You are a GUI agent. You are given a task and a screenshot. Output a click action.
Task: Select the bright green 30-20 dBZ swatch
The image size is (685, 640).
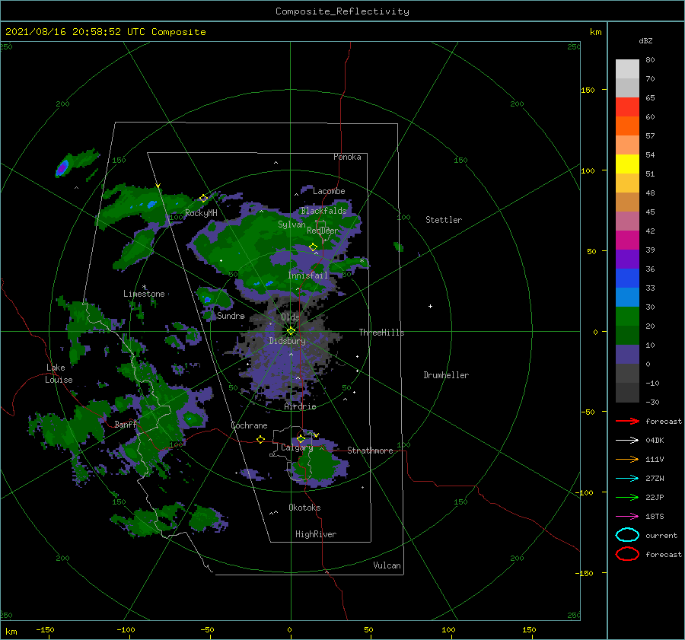coord(627,316)
